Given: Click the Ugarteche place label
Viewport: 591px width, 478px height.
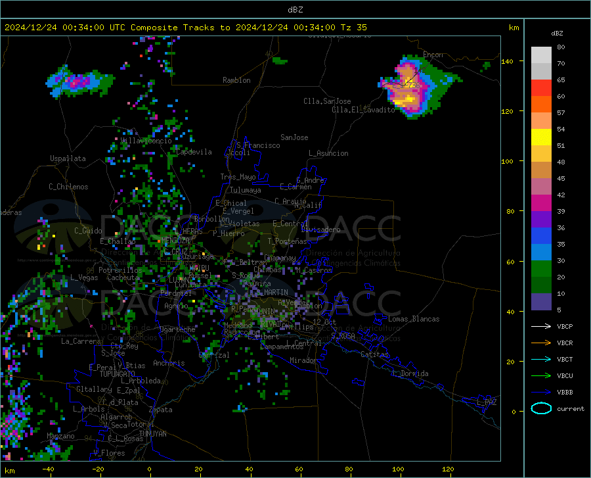Looking at the screenshot, I should tap(177, 329).
